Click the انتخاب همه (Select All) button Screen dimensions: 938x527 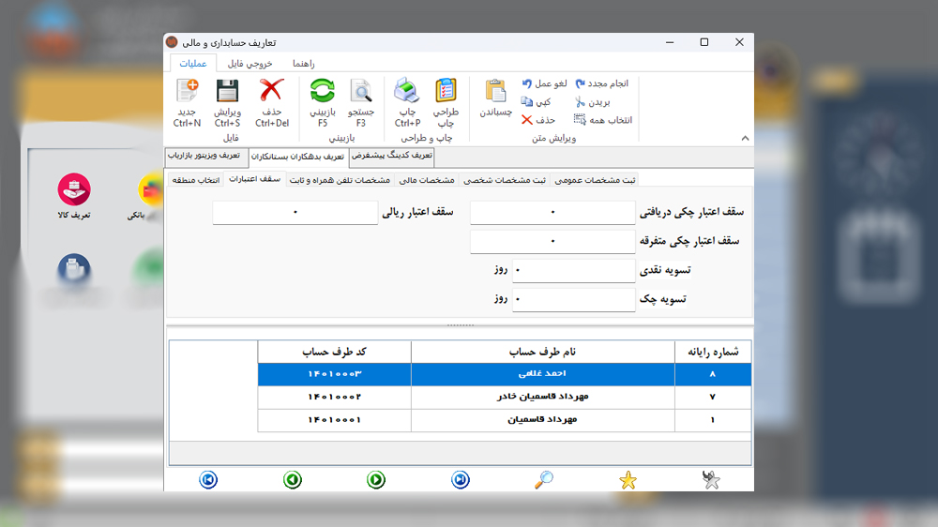pos(603,120)
